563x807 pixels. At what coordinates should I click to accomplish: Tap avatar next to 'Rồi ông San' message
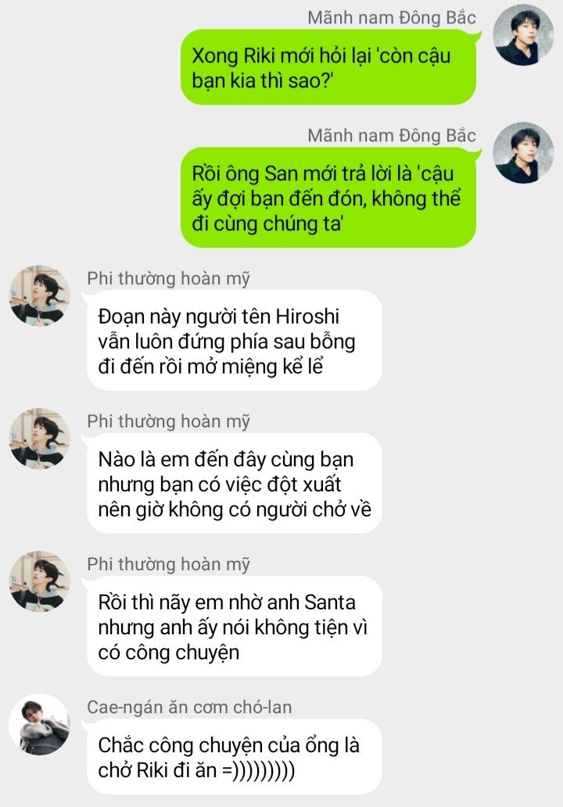coord(523,153)
